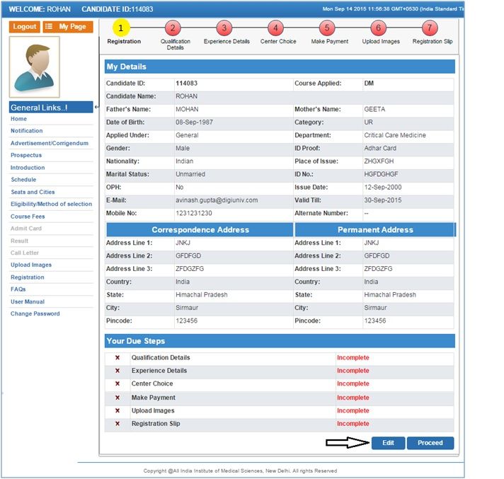Open Advertisement/Corrigendum link

pos(50,144)
